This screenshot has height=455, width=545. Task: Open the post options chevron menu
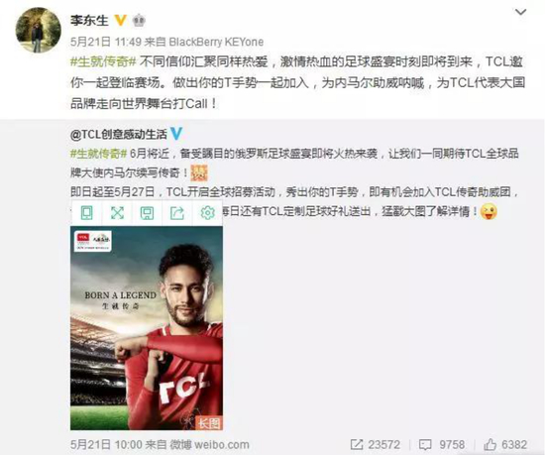520,13
